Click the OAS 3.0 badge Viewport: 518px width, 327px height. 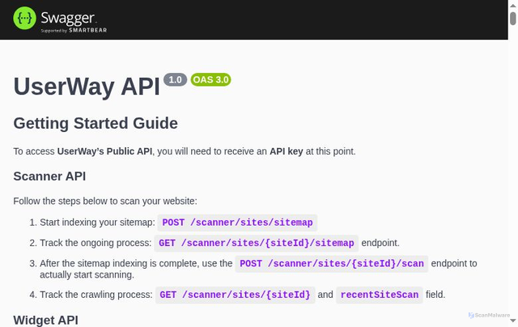(x=210, y=79)
